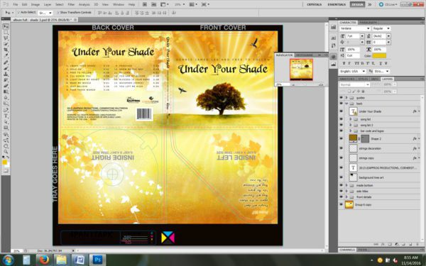The height and width of the screenshot is (266, 426).
Task: Open Photoshop from the Windows taskbar
Action: [x=97, y=260]
